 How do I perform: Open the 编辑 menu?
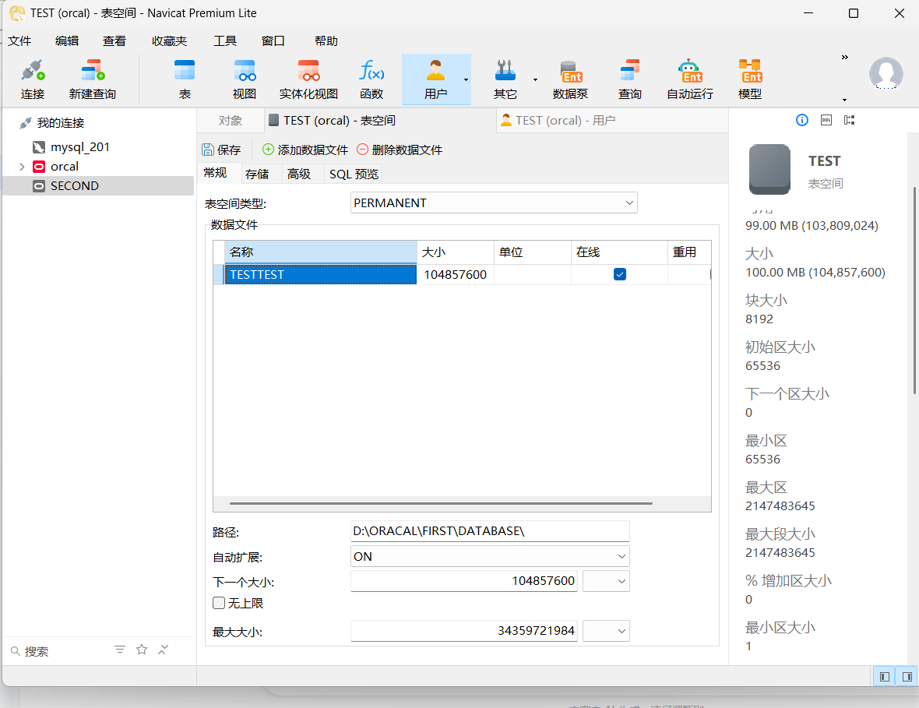(x=67, y=41)
